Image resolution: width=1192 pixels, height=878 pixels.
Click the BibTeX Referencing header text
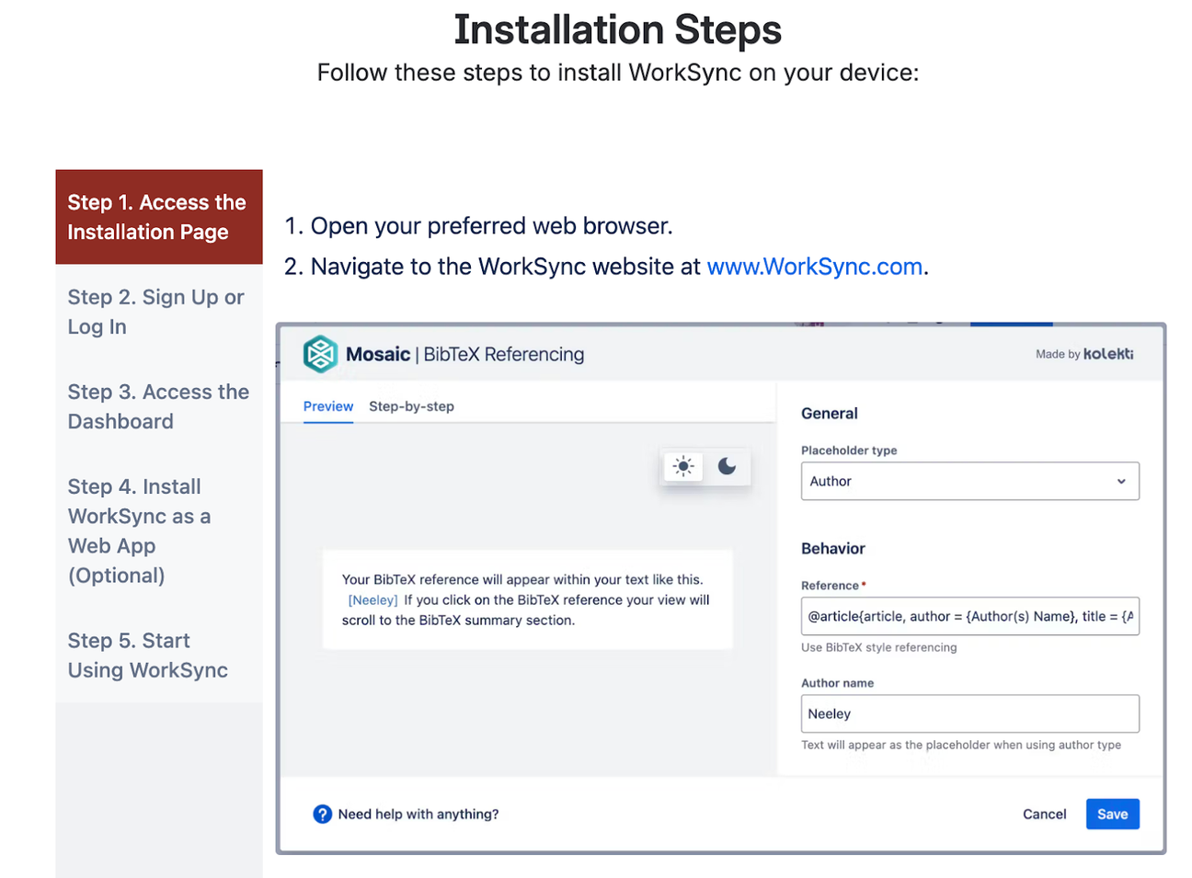[502, 353]
